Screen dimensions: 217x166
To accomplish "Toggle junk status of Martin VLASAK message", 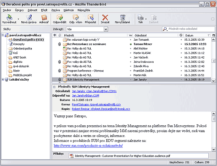I will (x=181, y=53).
